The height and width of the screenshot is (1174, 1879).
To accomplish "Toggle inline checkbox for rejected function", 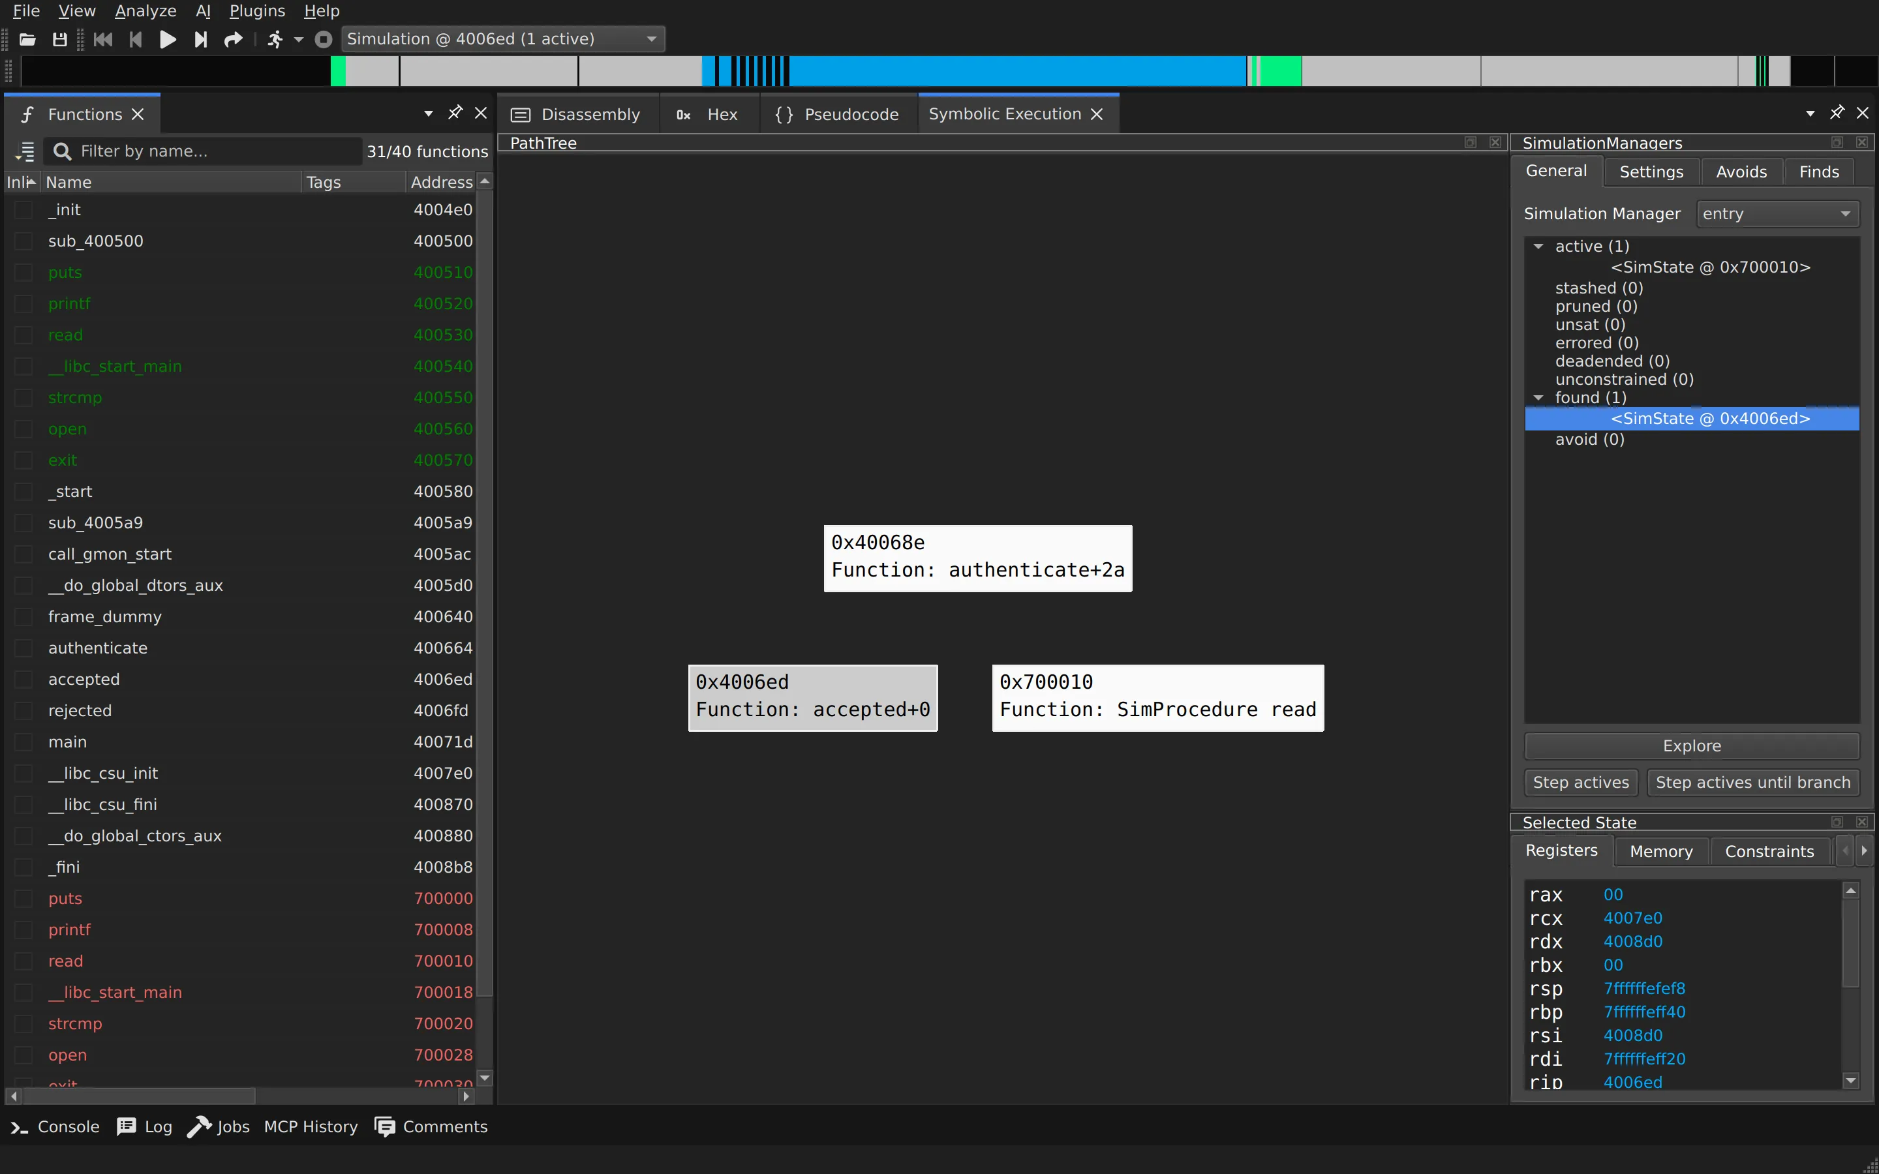I will pos(24,710).
